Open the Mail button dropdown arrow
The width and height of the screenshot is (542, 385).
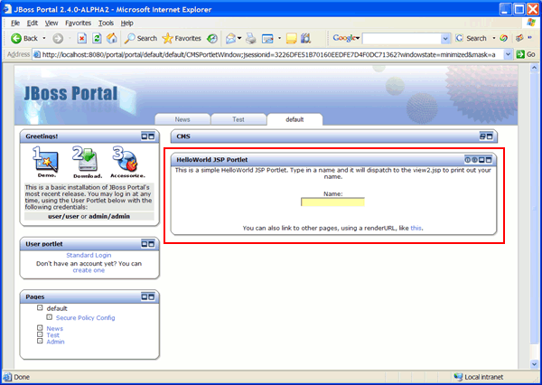point(239,38)
